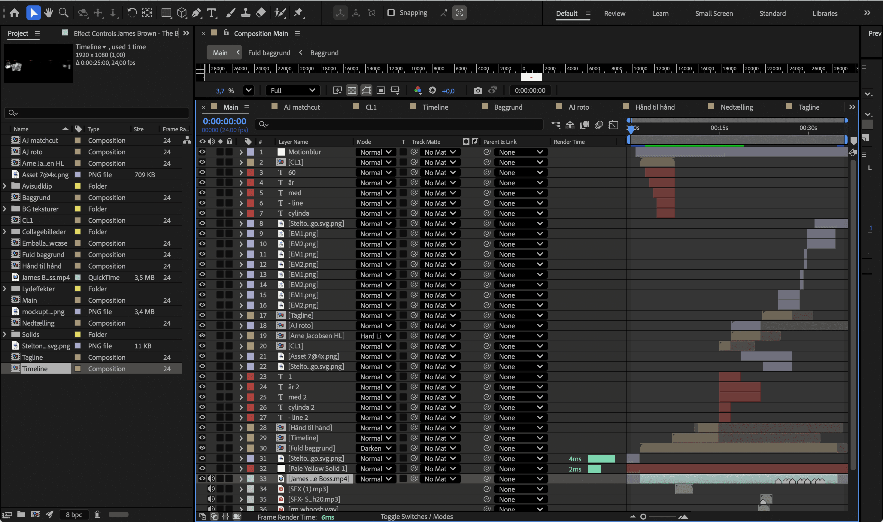The width and height of the screenshot is (883, 522).
Task: Expand the Avisudklip folder in Project panel
Action: pyautogui.click(x=5, y=186)
